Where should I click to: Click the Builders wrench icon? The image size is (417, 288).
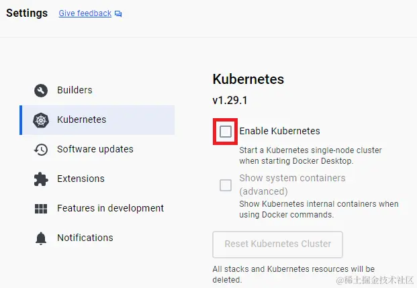point(41,91)
